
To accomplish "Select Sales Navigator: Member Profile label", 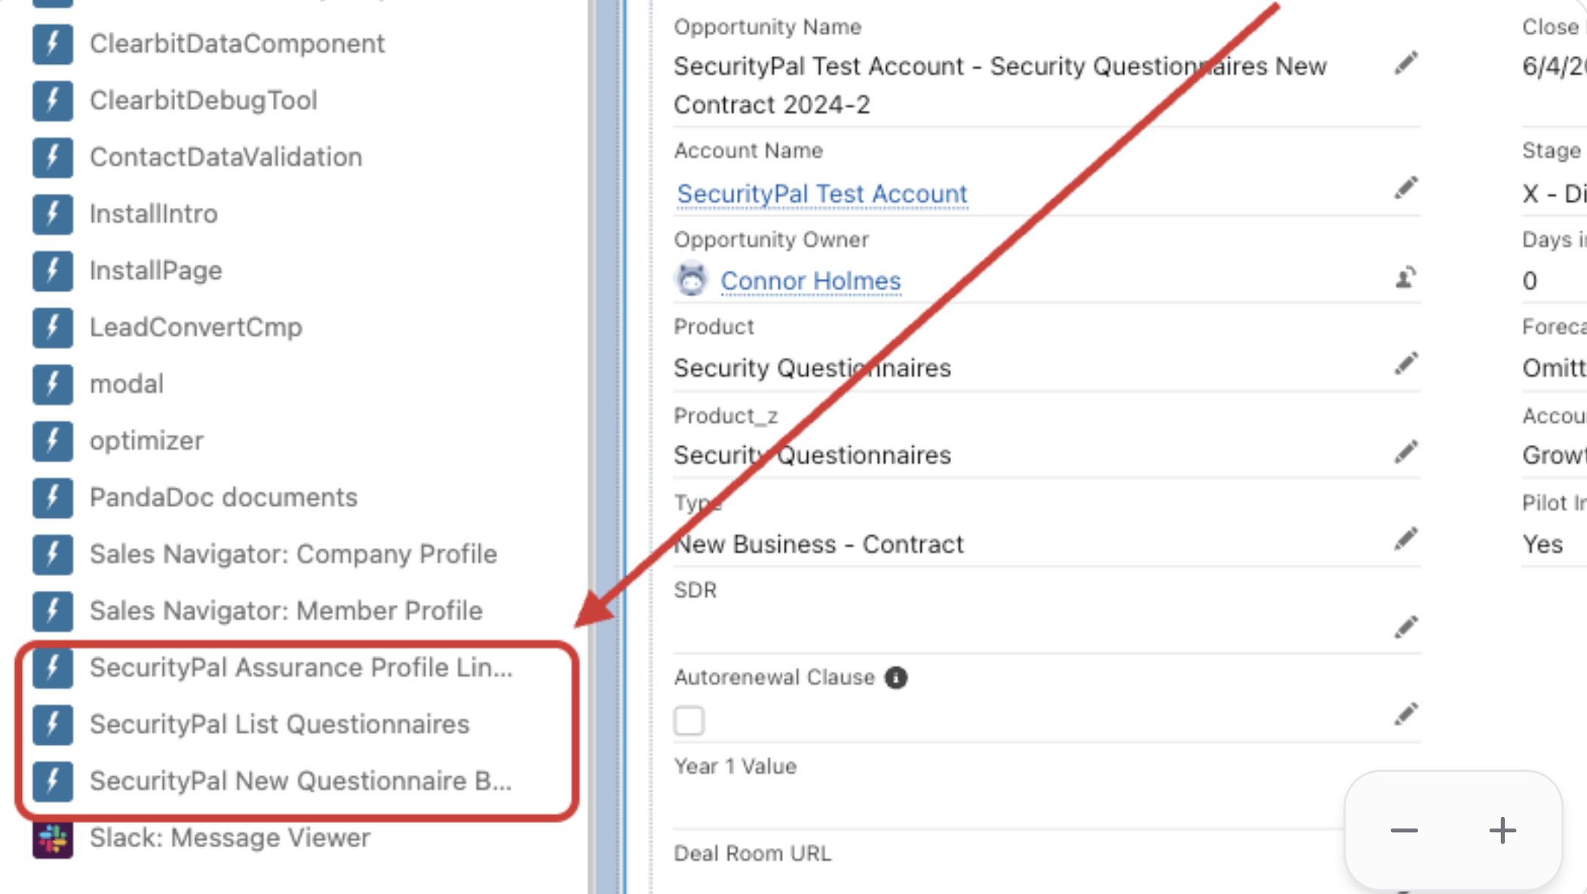I will tap(286, 611).
